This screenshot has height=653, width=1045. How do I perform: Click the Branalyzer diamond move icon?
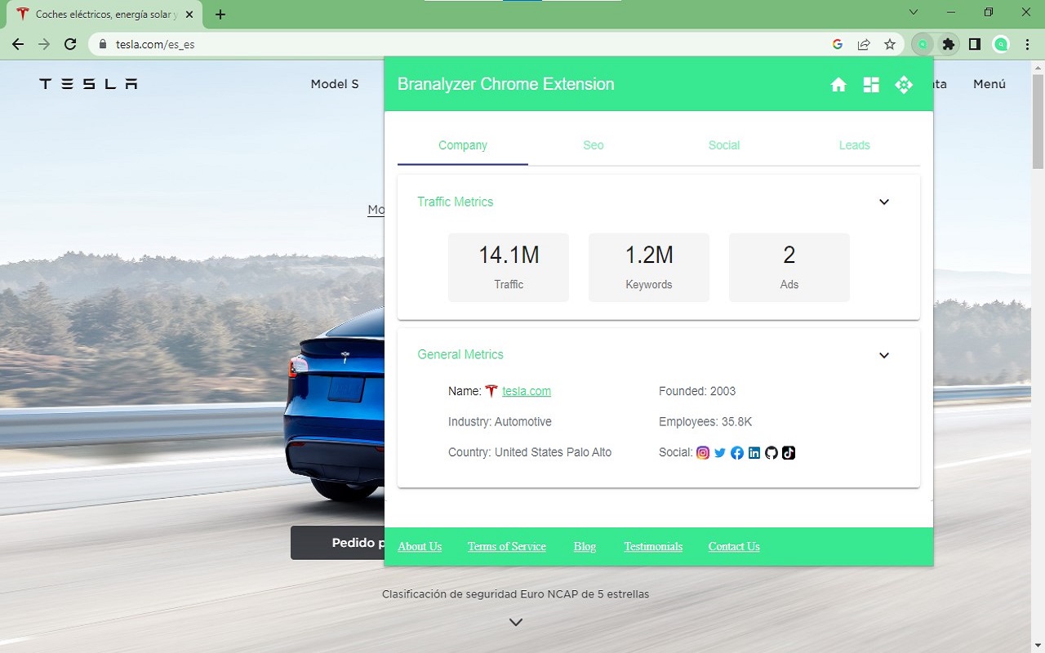(x=904, y=84)
